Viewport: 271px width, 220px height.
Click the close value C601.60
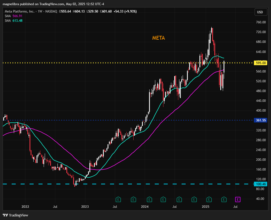(106, 11)
